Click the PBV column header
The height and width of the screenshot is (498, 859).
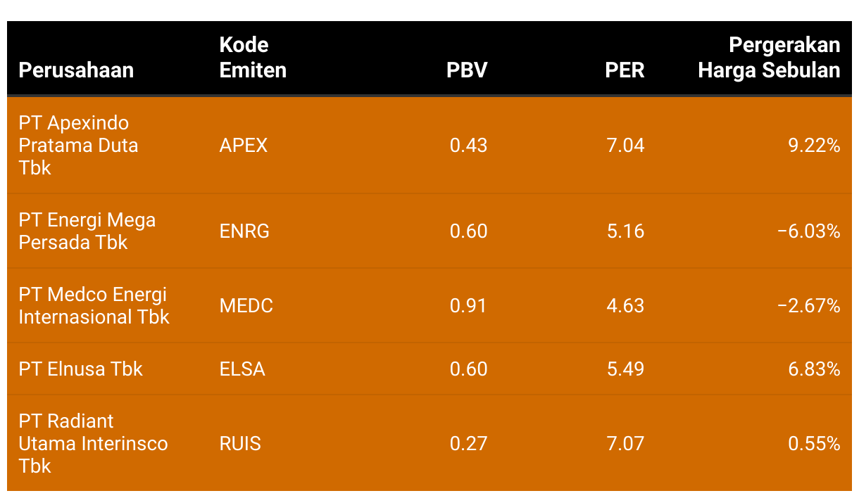pos(467,70)
